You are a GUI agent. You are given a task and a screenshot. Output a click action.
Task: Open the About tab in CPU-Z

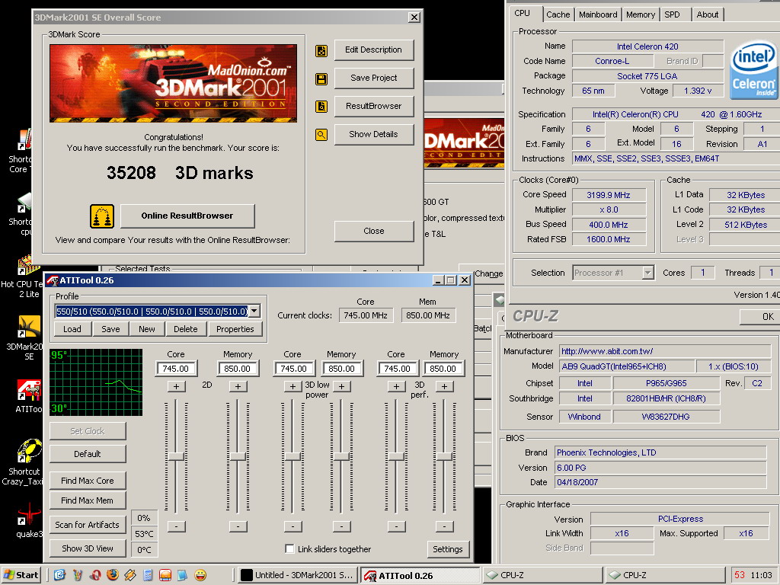707,14
